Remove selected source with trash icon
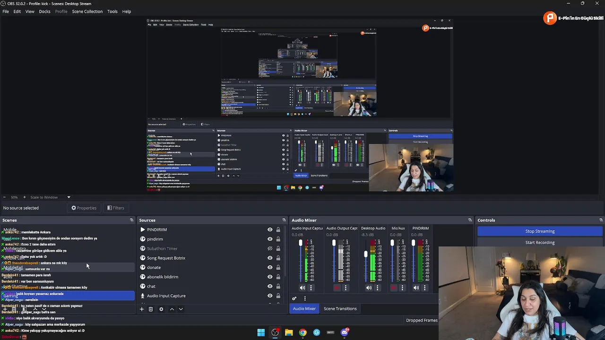605x340 pixels. 151,309
